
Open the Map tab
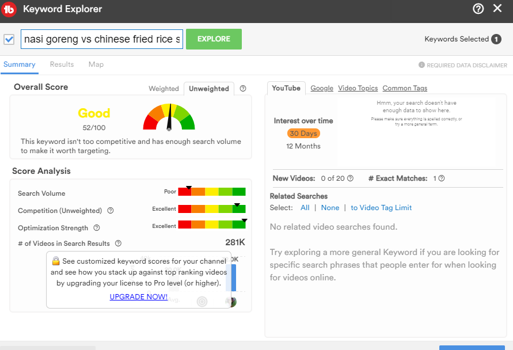pos(96,64)
